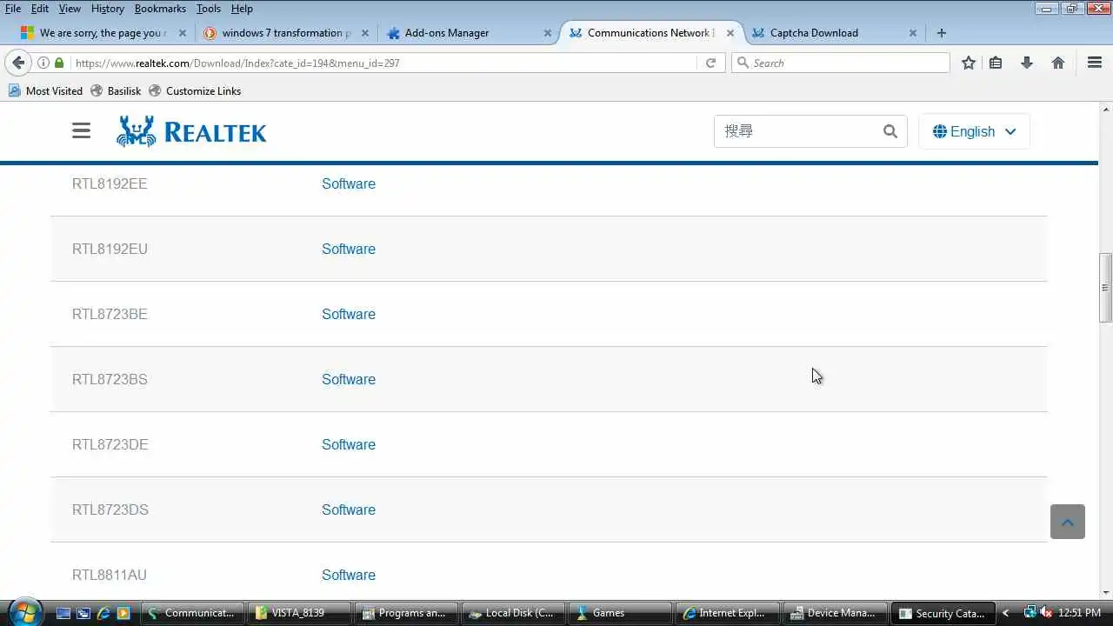Bookmark this page with star icon
The width and height of the screenshot is (1113, 626).
(x=968, y=63)
